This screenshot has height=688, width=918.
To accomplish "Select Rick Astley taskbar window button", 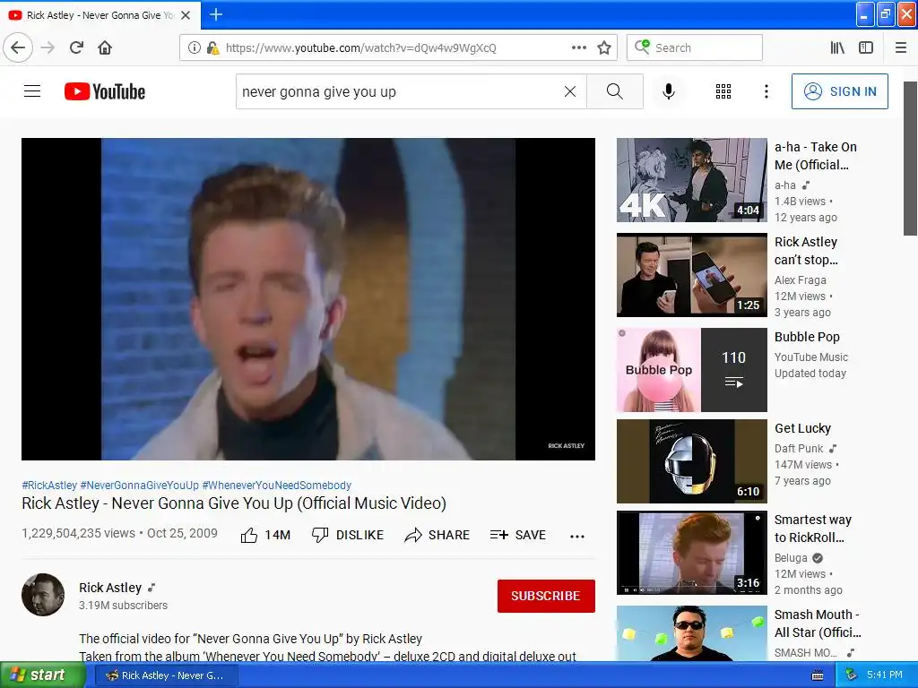I will 166,675.
